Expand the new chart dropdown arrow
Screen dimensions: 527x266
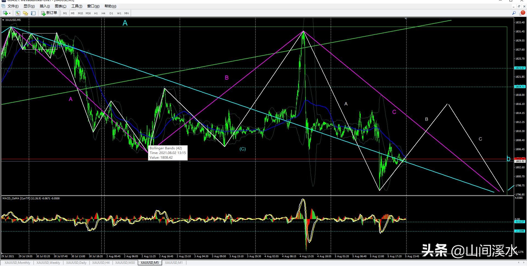[10, 13]
